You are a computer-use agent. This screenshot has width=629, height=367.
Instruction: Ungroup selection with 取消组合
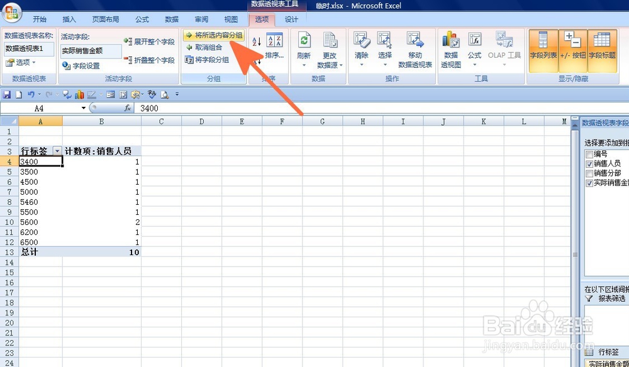(x=204, y=47)
